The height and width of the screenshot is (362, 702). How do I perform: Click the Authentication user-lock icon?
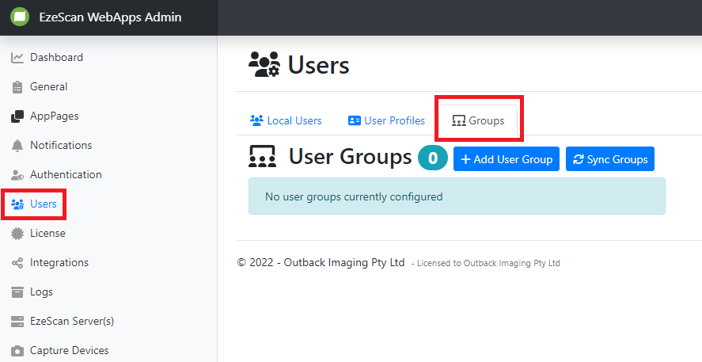point(17,175)
